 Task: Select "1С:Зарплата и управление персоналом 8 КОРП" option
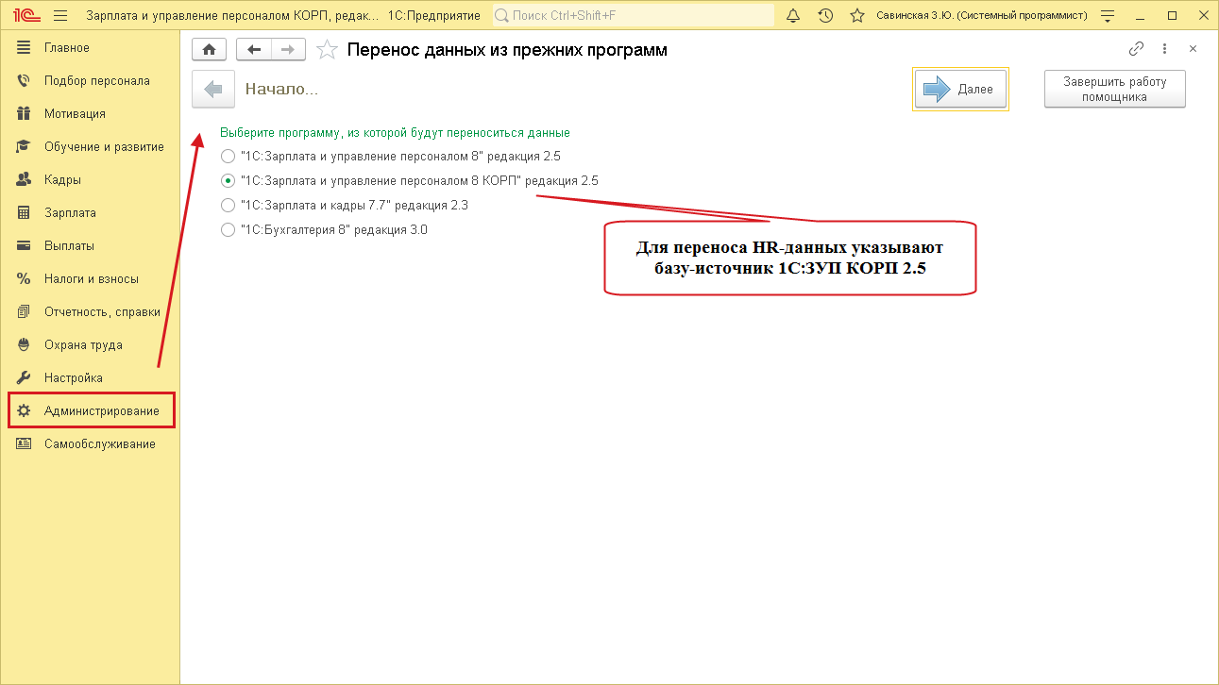[409, 180]
